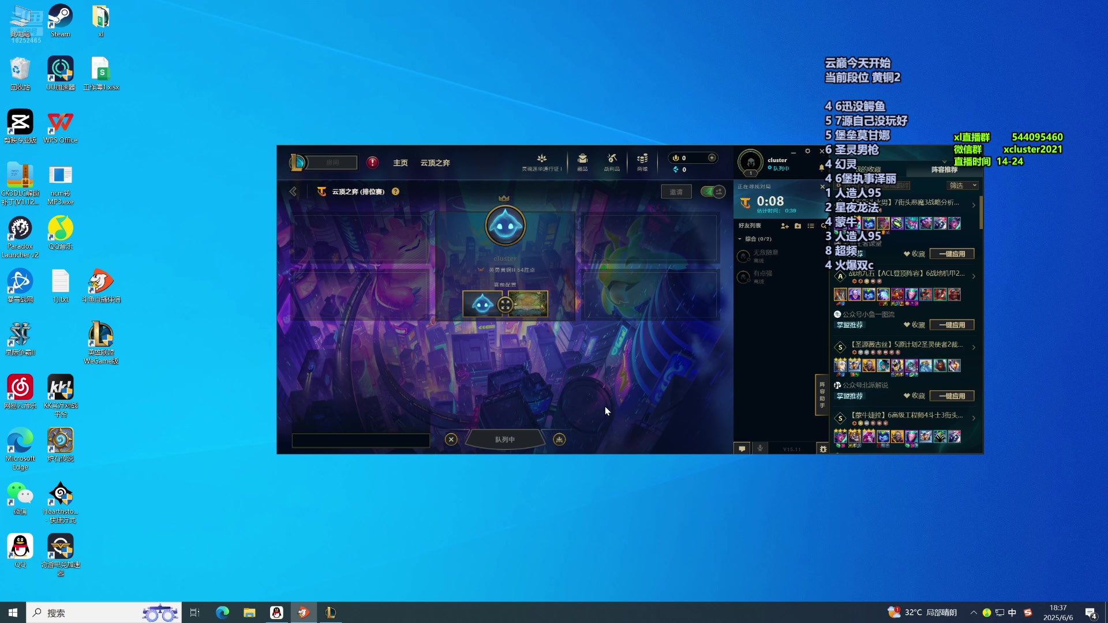Click the notification bell icon
The height and width of the screenshot is (623, 1108).
click(x=822, y=167)
